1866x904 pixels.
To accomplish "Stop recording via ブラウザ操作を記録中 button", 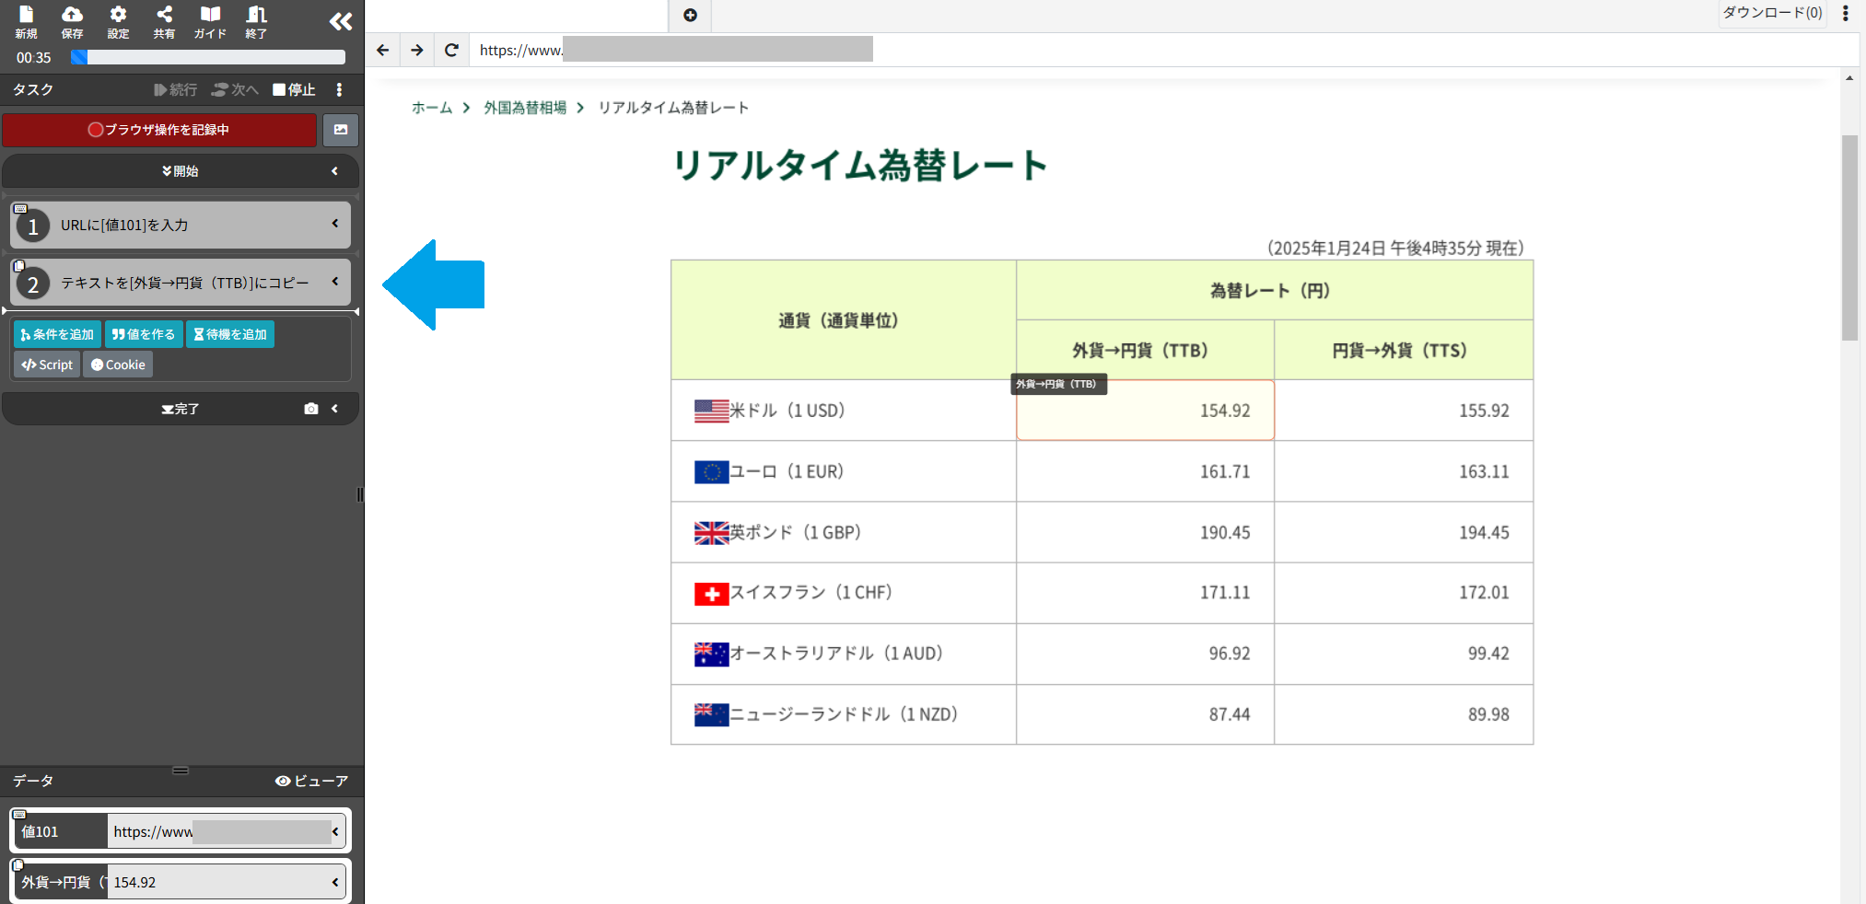I will click(158, 130).
